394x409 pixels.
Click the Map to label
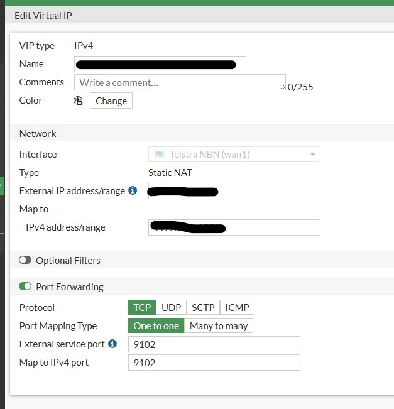[x=34, y=209]
